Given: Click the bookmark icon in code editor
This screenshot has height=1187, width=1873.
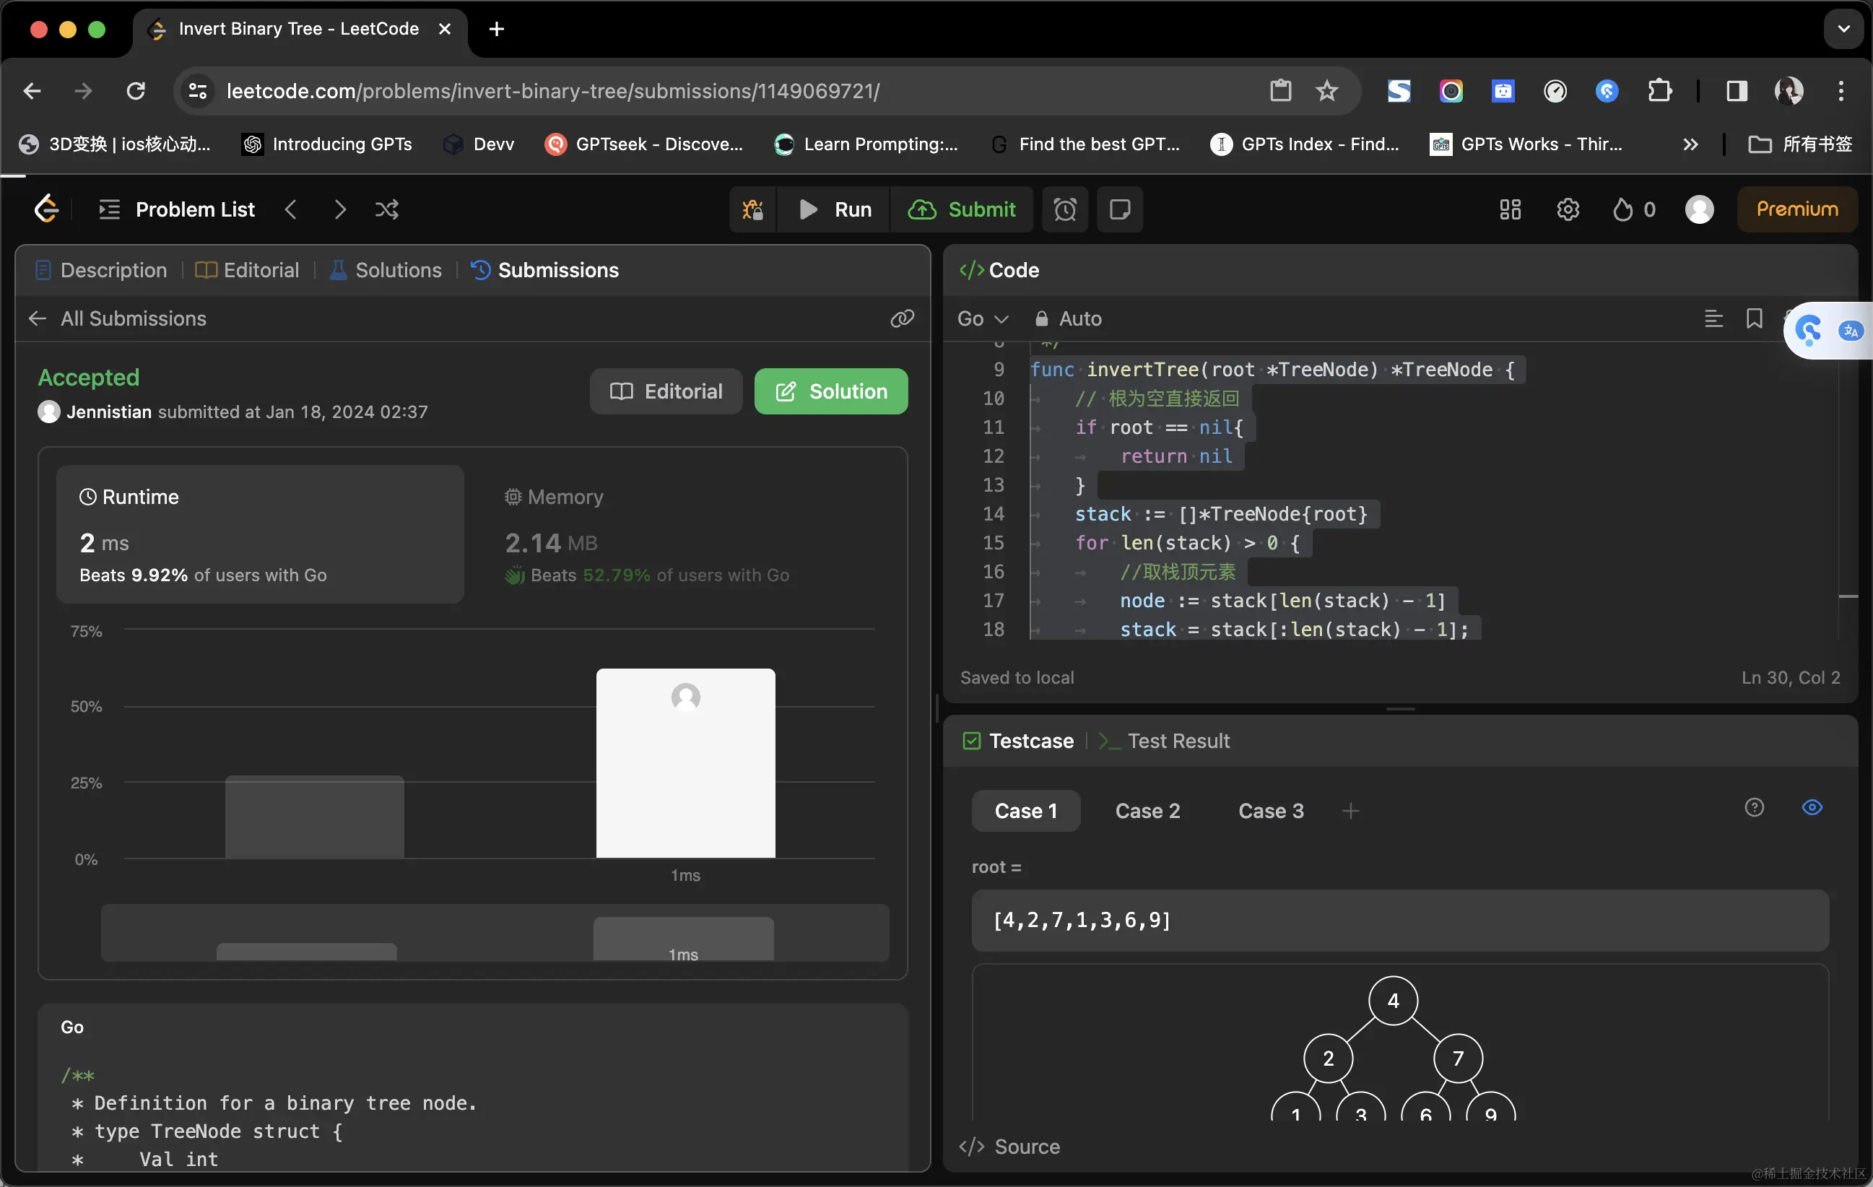Looking at the screenshot, I should coord(1753,318).
